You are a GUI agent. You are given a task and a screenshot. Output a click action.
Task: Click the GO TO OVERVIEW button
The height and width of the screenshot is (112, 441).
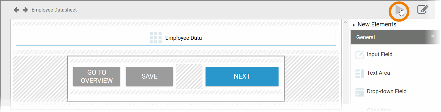[x=97, y=76]
